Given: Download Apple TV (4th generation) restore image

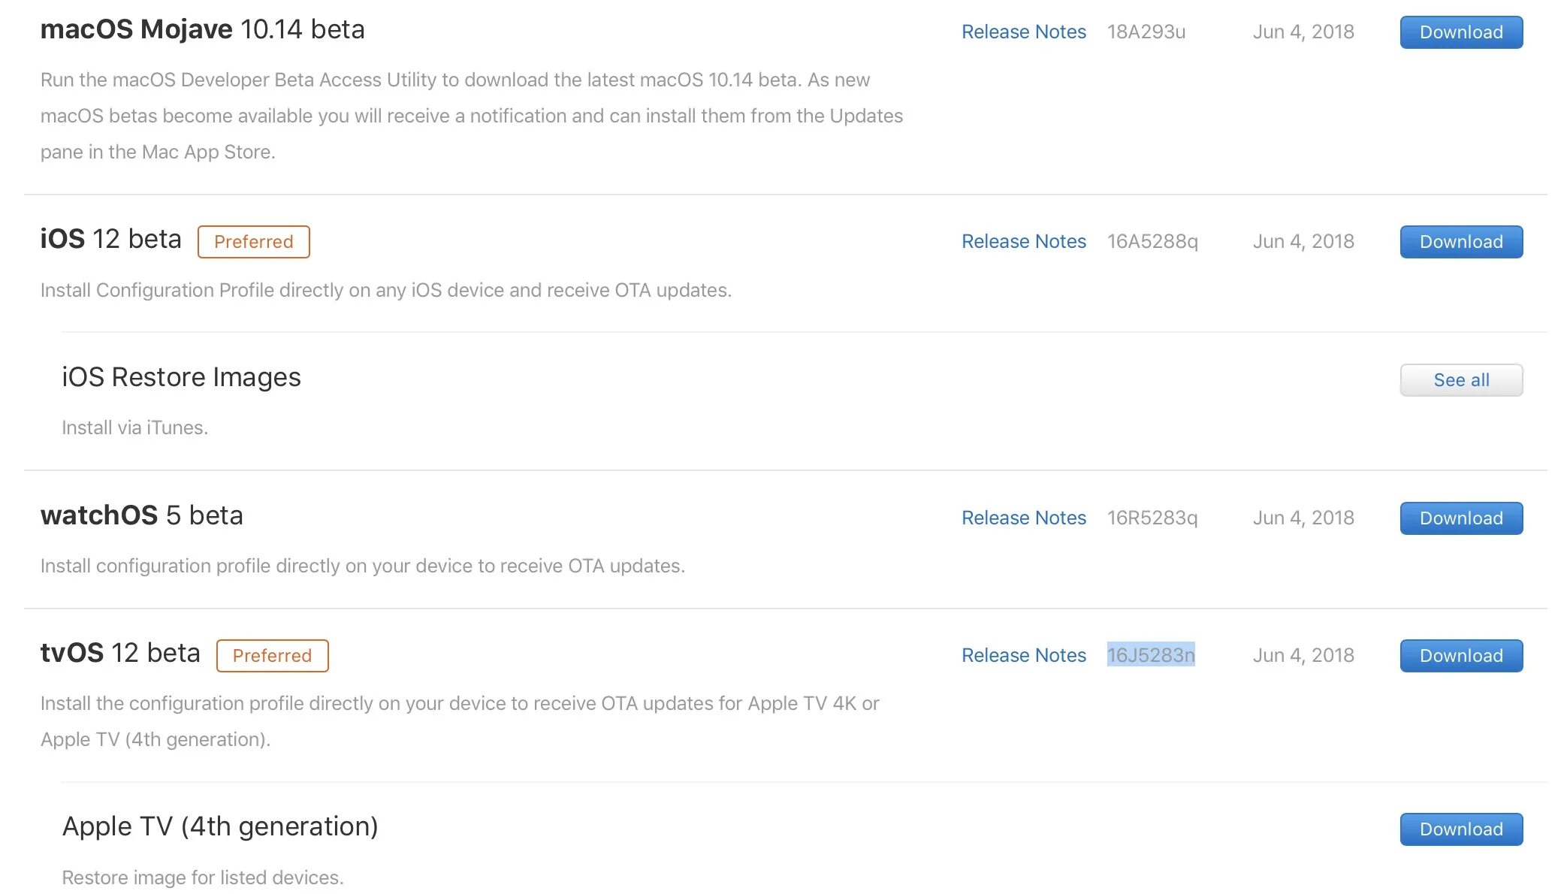Looking at the screenshot, I should pyautogui.click(x=1460, y=829).
